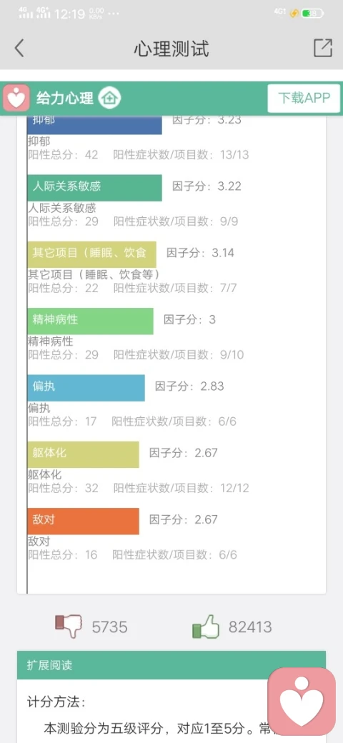Tap the 82413 like count
The width and height of the screenshot is (343, 743).
(250, 627)
